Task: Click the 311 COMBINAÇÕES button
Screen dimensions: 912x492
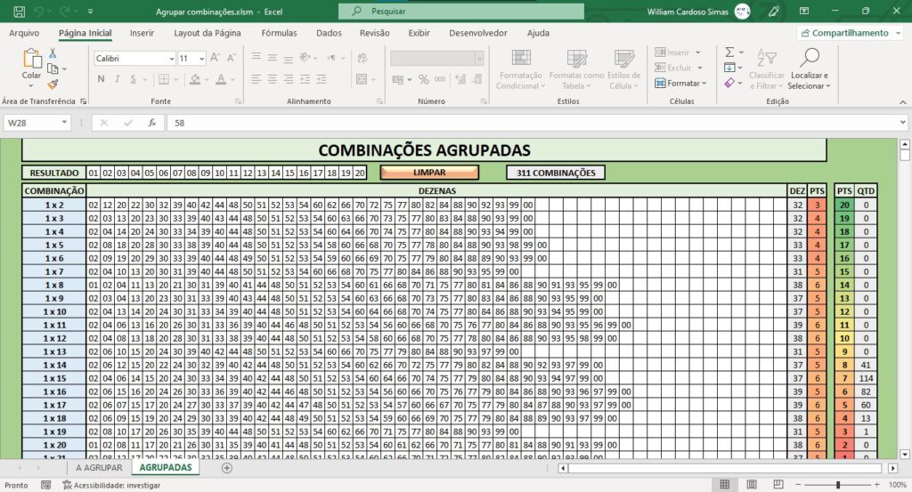Action: [x=556, y=173]
